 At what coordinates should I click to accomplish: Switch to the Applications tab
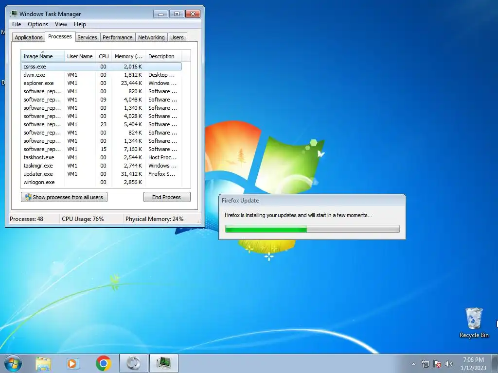(29, 37)
